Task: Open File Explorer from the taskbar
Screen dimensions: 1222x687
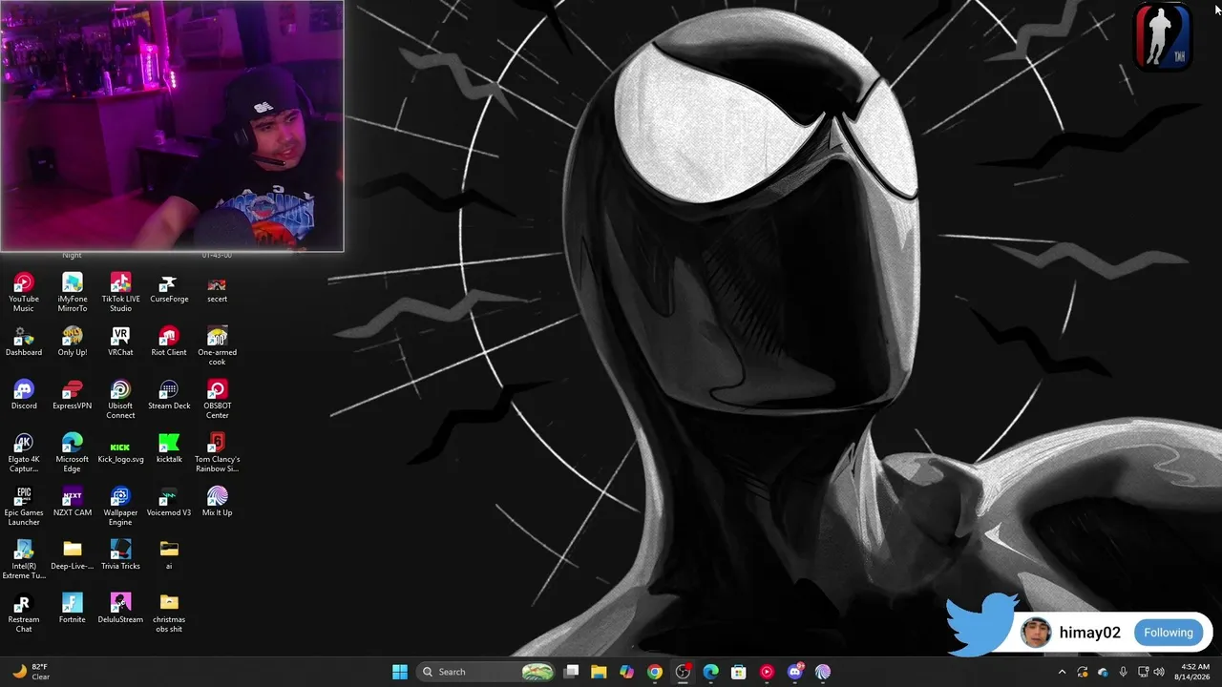Action: pos(599,672)
